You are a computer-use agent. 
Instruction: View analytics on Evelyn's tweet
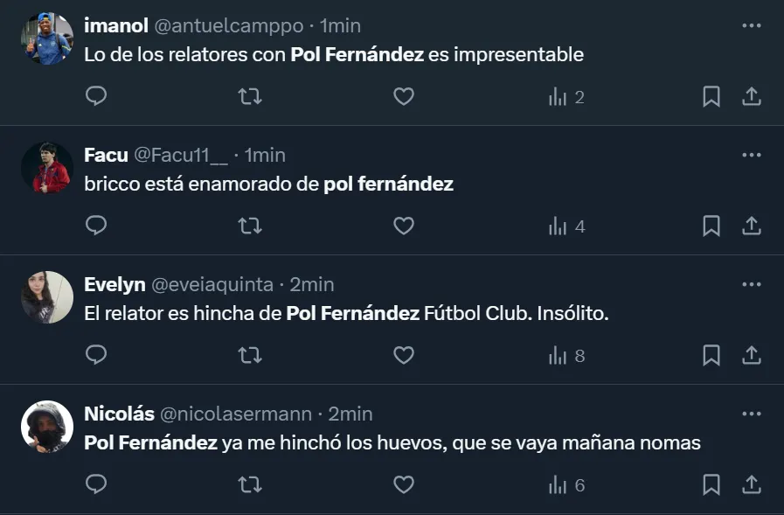[565, 355]
